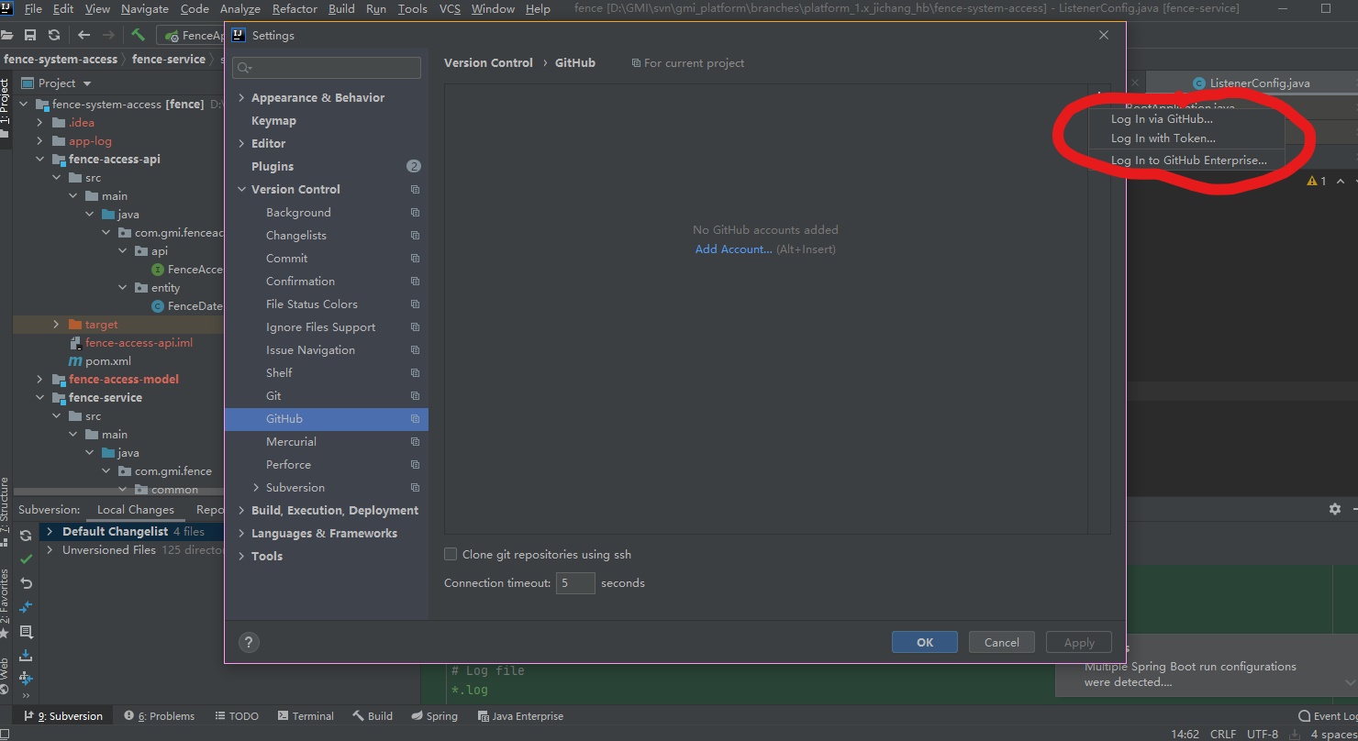Click the refresh icon in the Subversion panel
Screen dimensions: 1358x741
(26, 536)
